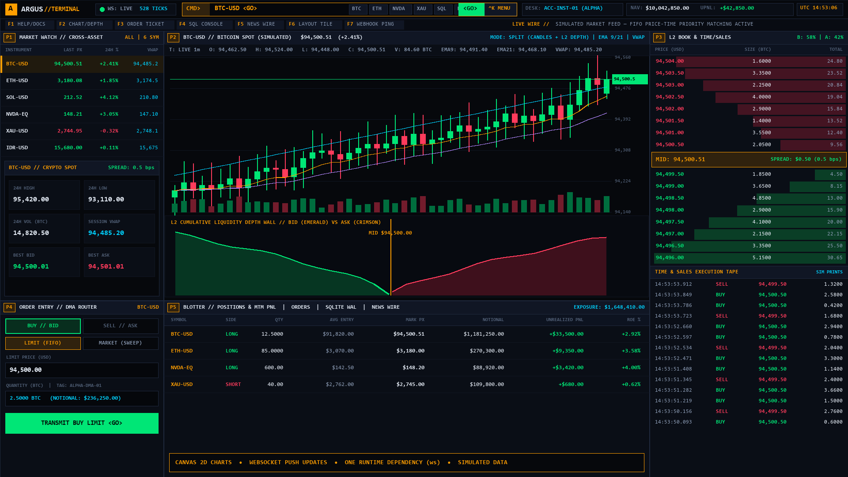Screen dimensions: 848x477
Task: Switch to the SQLITE WAL blotter tab
Action: pyautogui.click(x=341, y=307)
